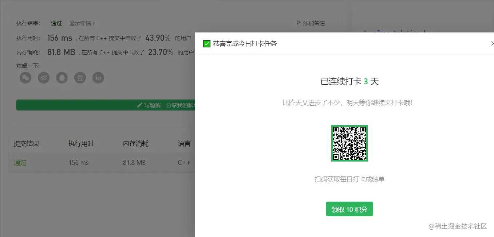494x237 pixels.
Task: Click the 语言 column header
Action: tap(184, 144)
